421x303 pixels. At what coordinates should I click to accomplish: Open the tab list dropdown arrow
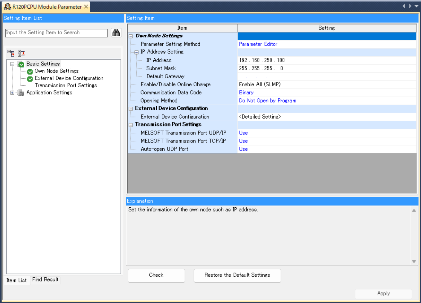tap(417, 6)
